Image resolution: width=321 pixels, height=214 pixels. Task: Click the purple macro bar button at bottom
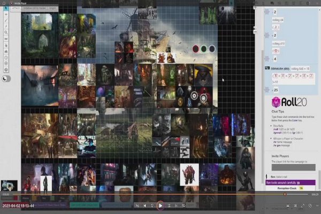[51, 205]
